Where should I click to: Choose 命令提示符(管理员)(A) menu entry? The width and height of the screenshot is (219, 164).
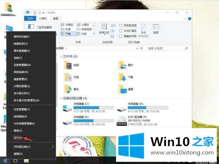[x=27, y=100]
